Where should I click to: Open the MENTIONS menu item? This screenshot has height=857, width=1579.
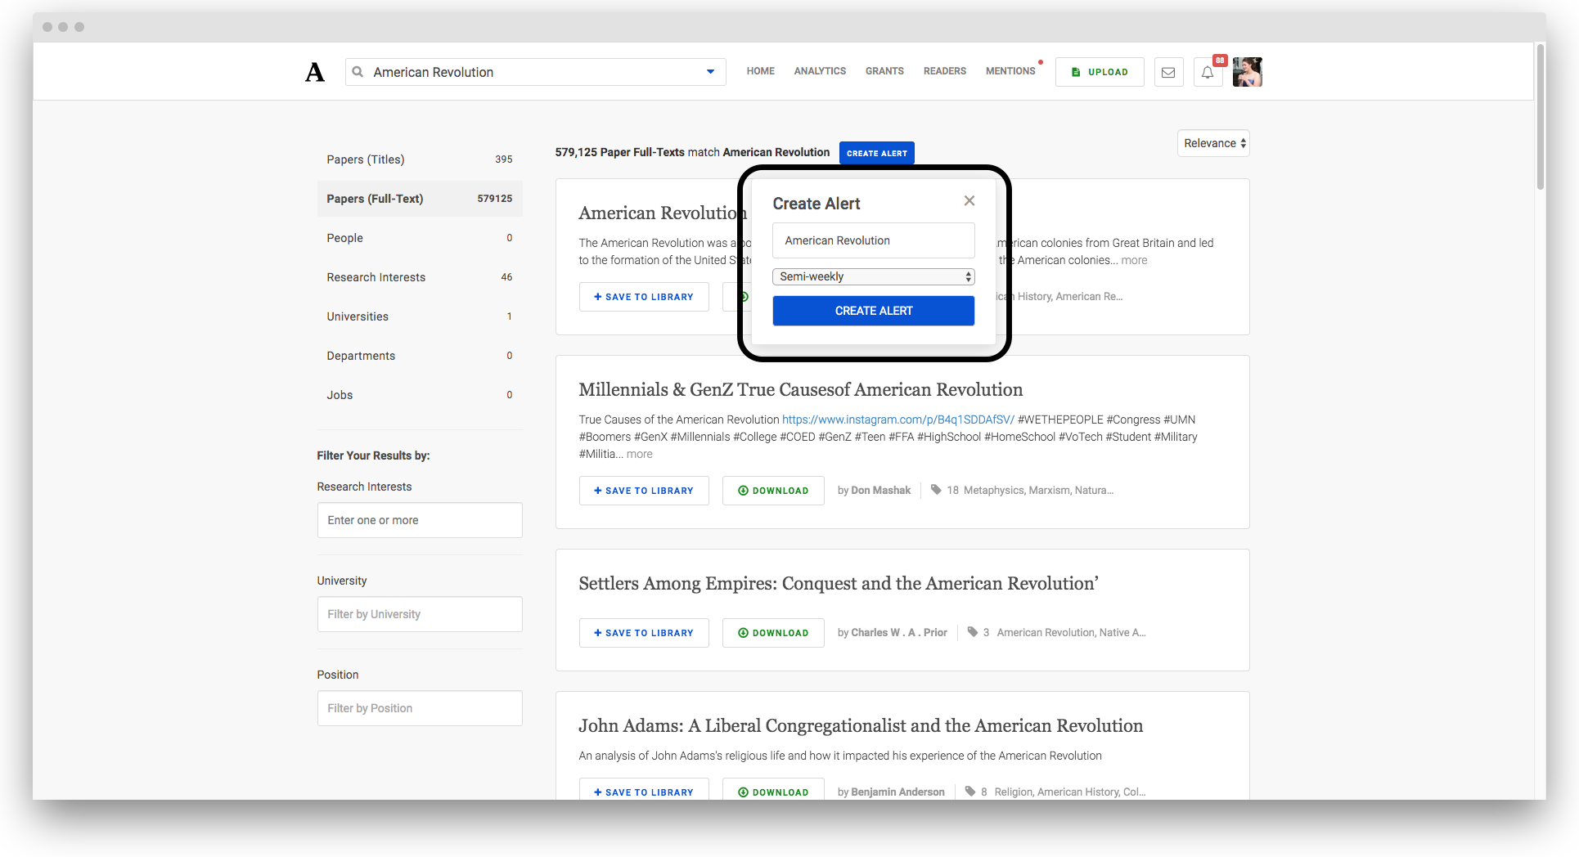click(x=1010, y=71)
